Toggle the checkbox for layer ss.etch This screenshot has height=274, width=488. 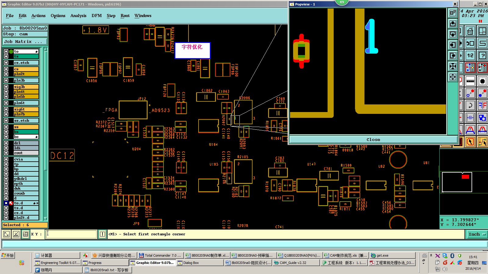6,121
